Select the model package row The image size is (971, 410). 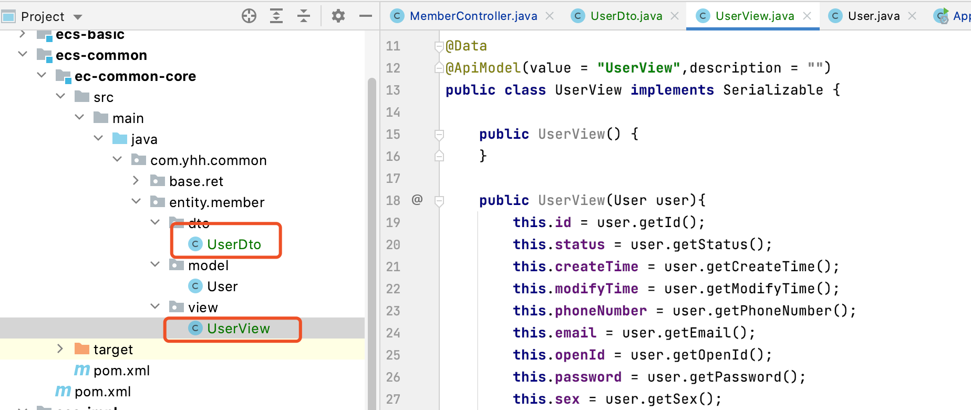click(182, 265)
